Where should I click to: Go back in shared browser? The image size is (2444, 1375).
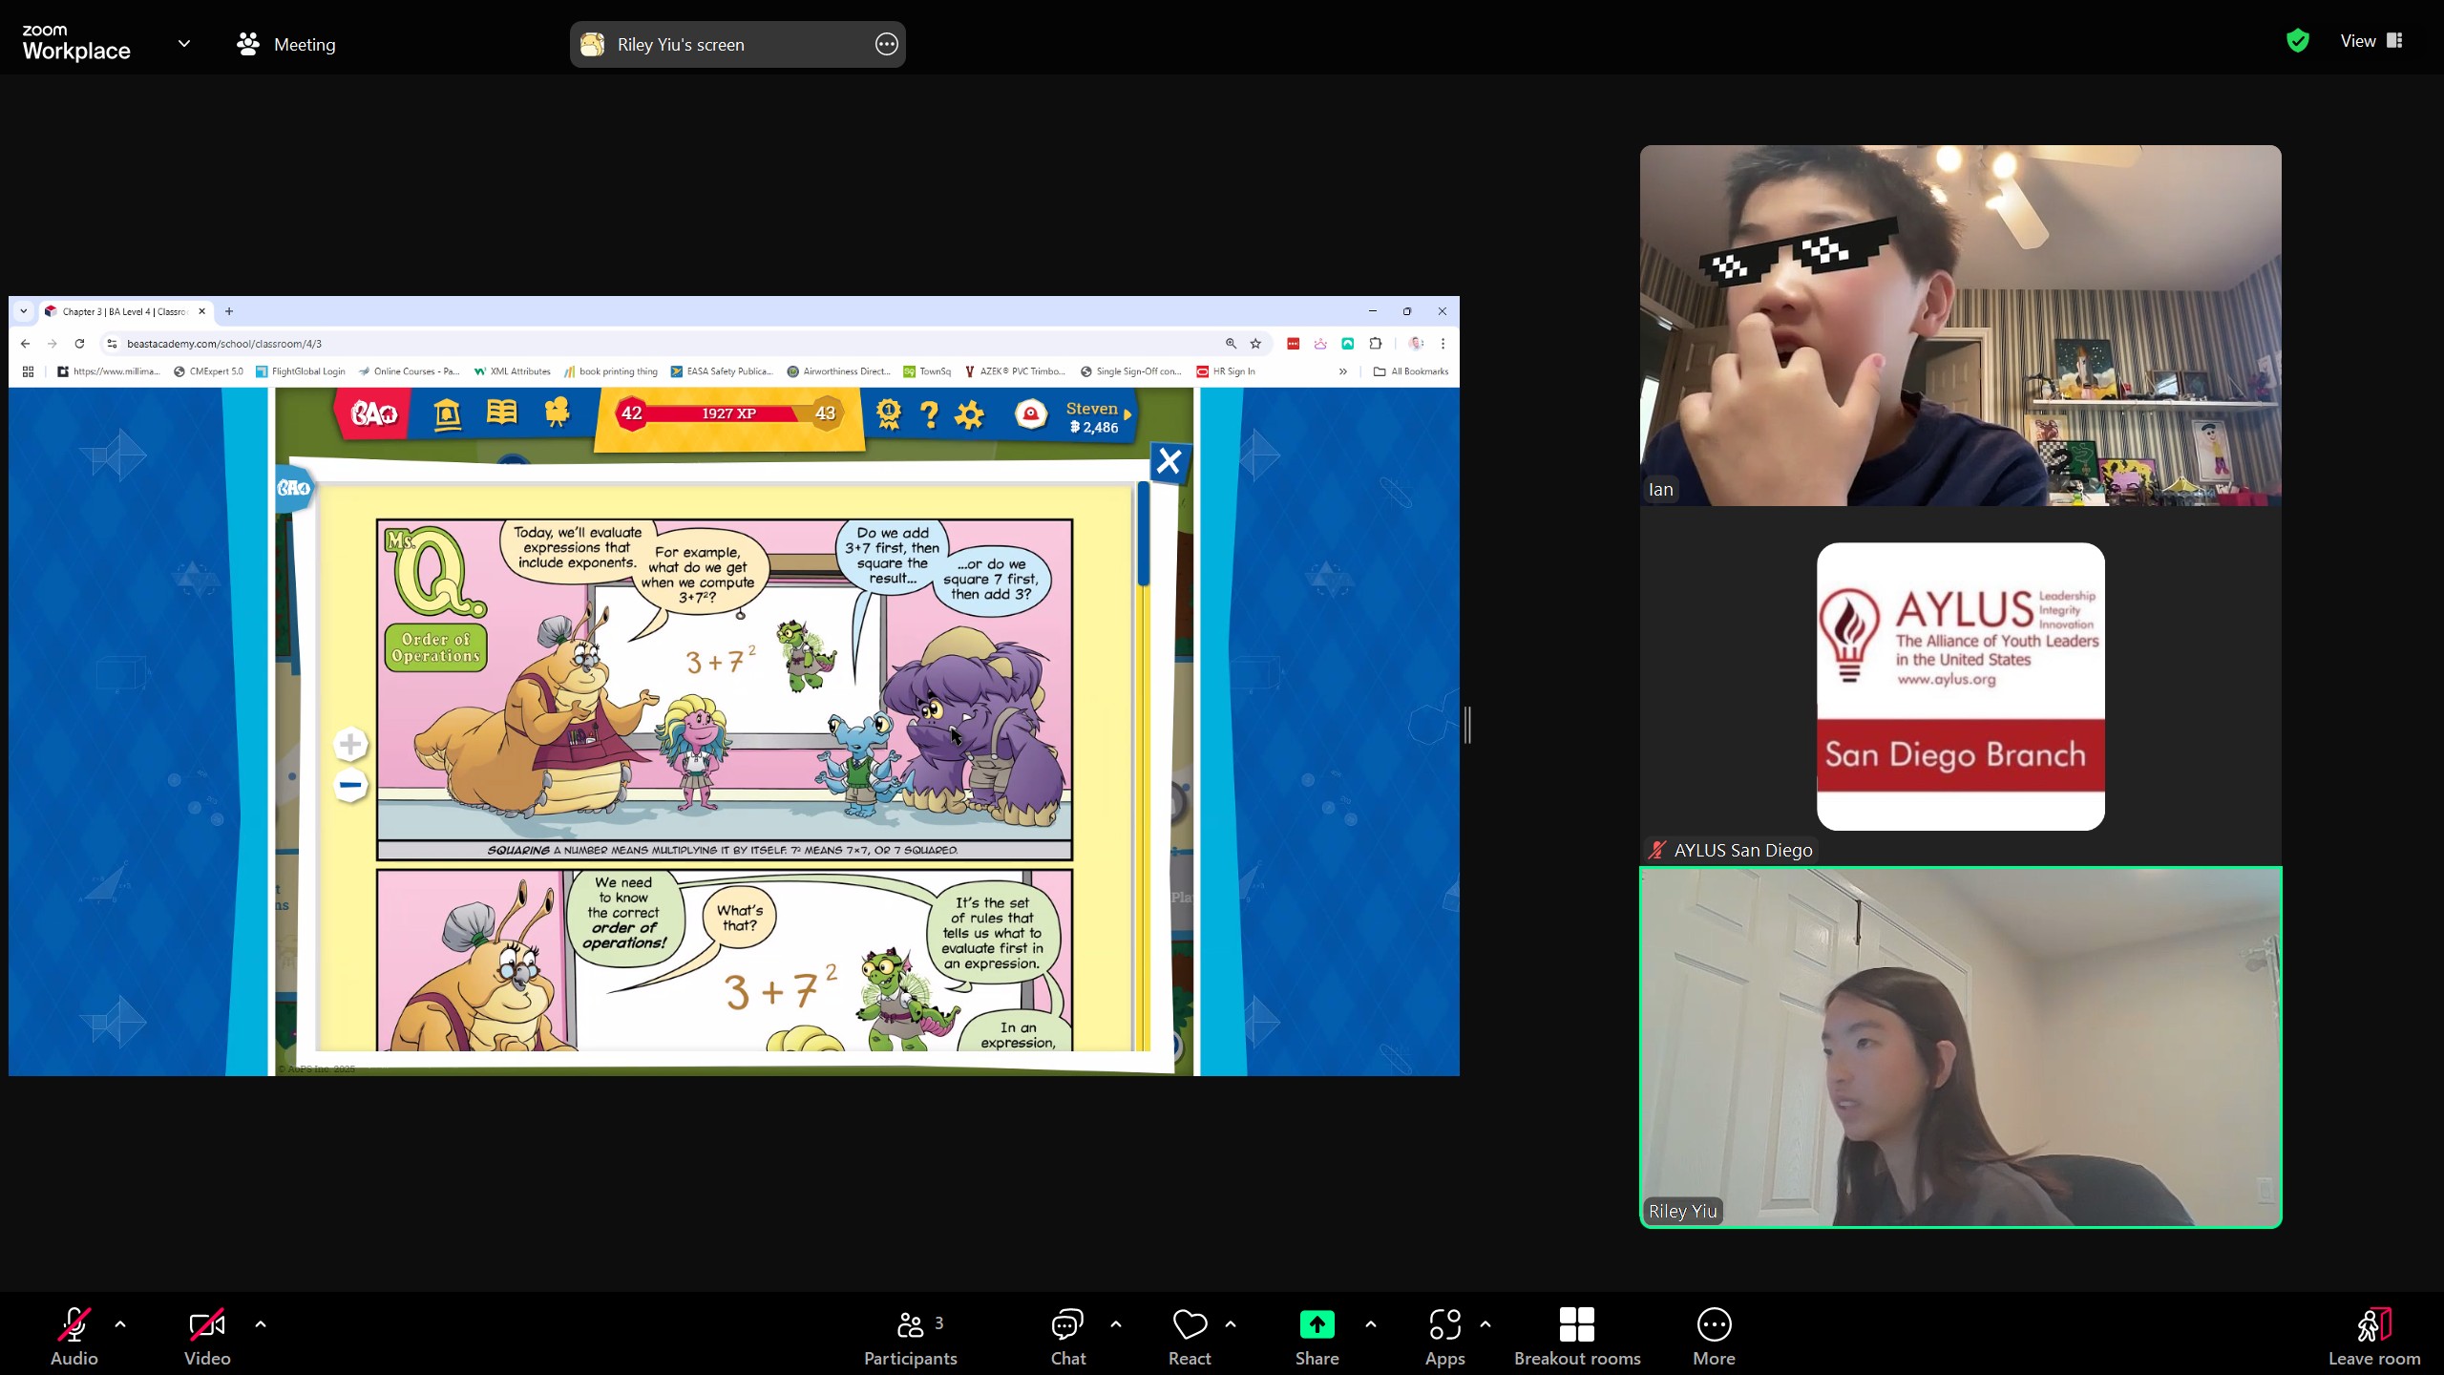pos(26,344)
